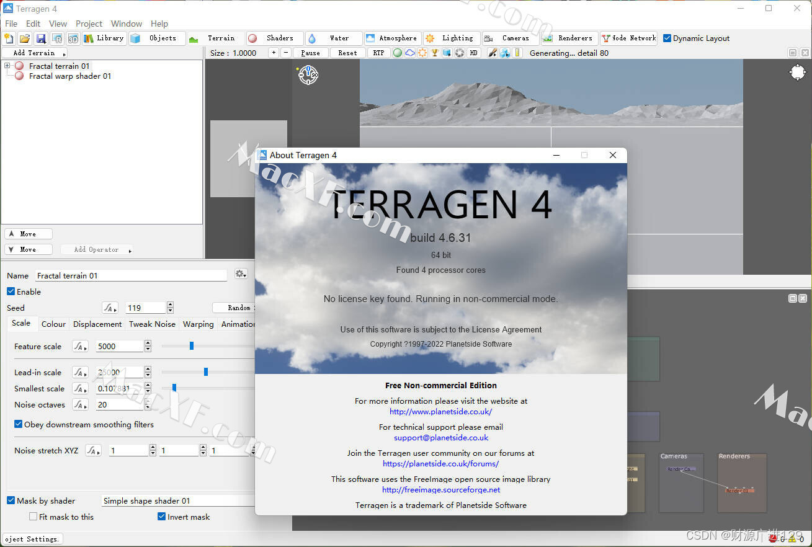This screenshot has width=812, height=547.
Task: Click the Save project floppy icon
Action: (41, 38)
